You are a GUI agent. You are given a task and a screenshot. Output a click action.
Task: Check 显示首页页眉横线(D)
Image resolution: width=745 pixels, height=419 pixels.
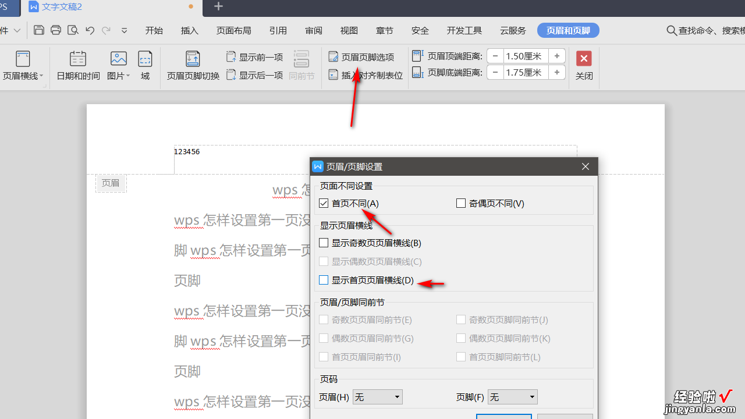324,280
